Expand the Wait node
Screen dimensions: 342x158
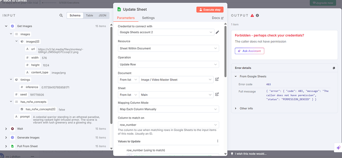point(6,129)
